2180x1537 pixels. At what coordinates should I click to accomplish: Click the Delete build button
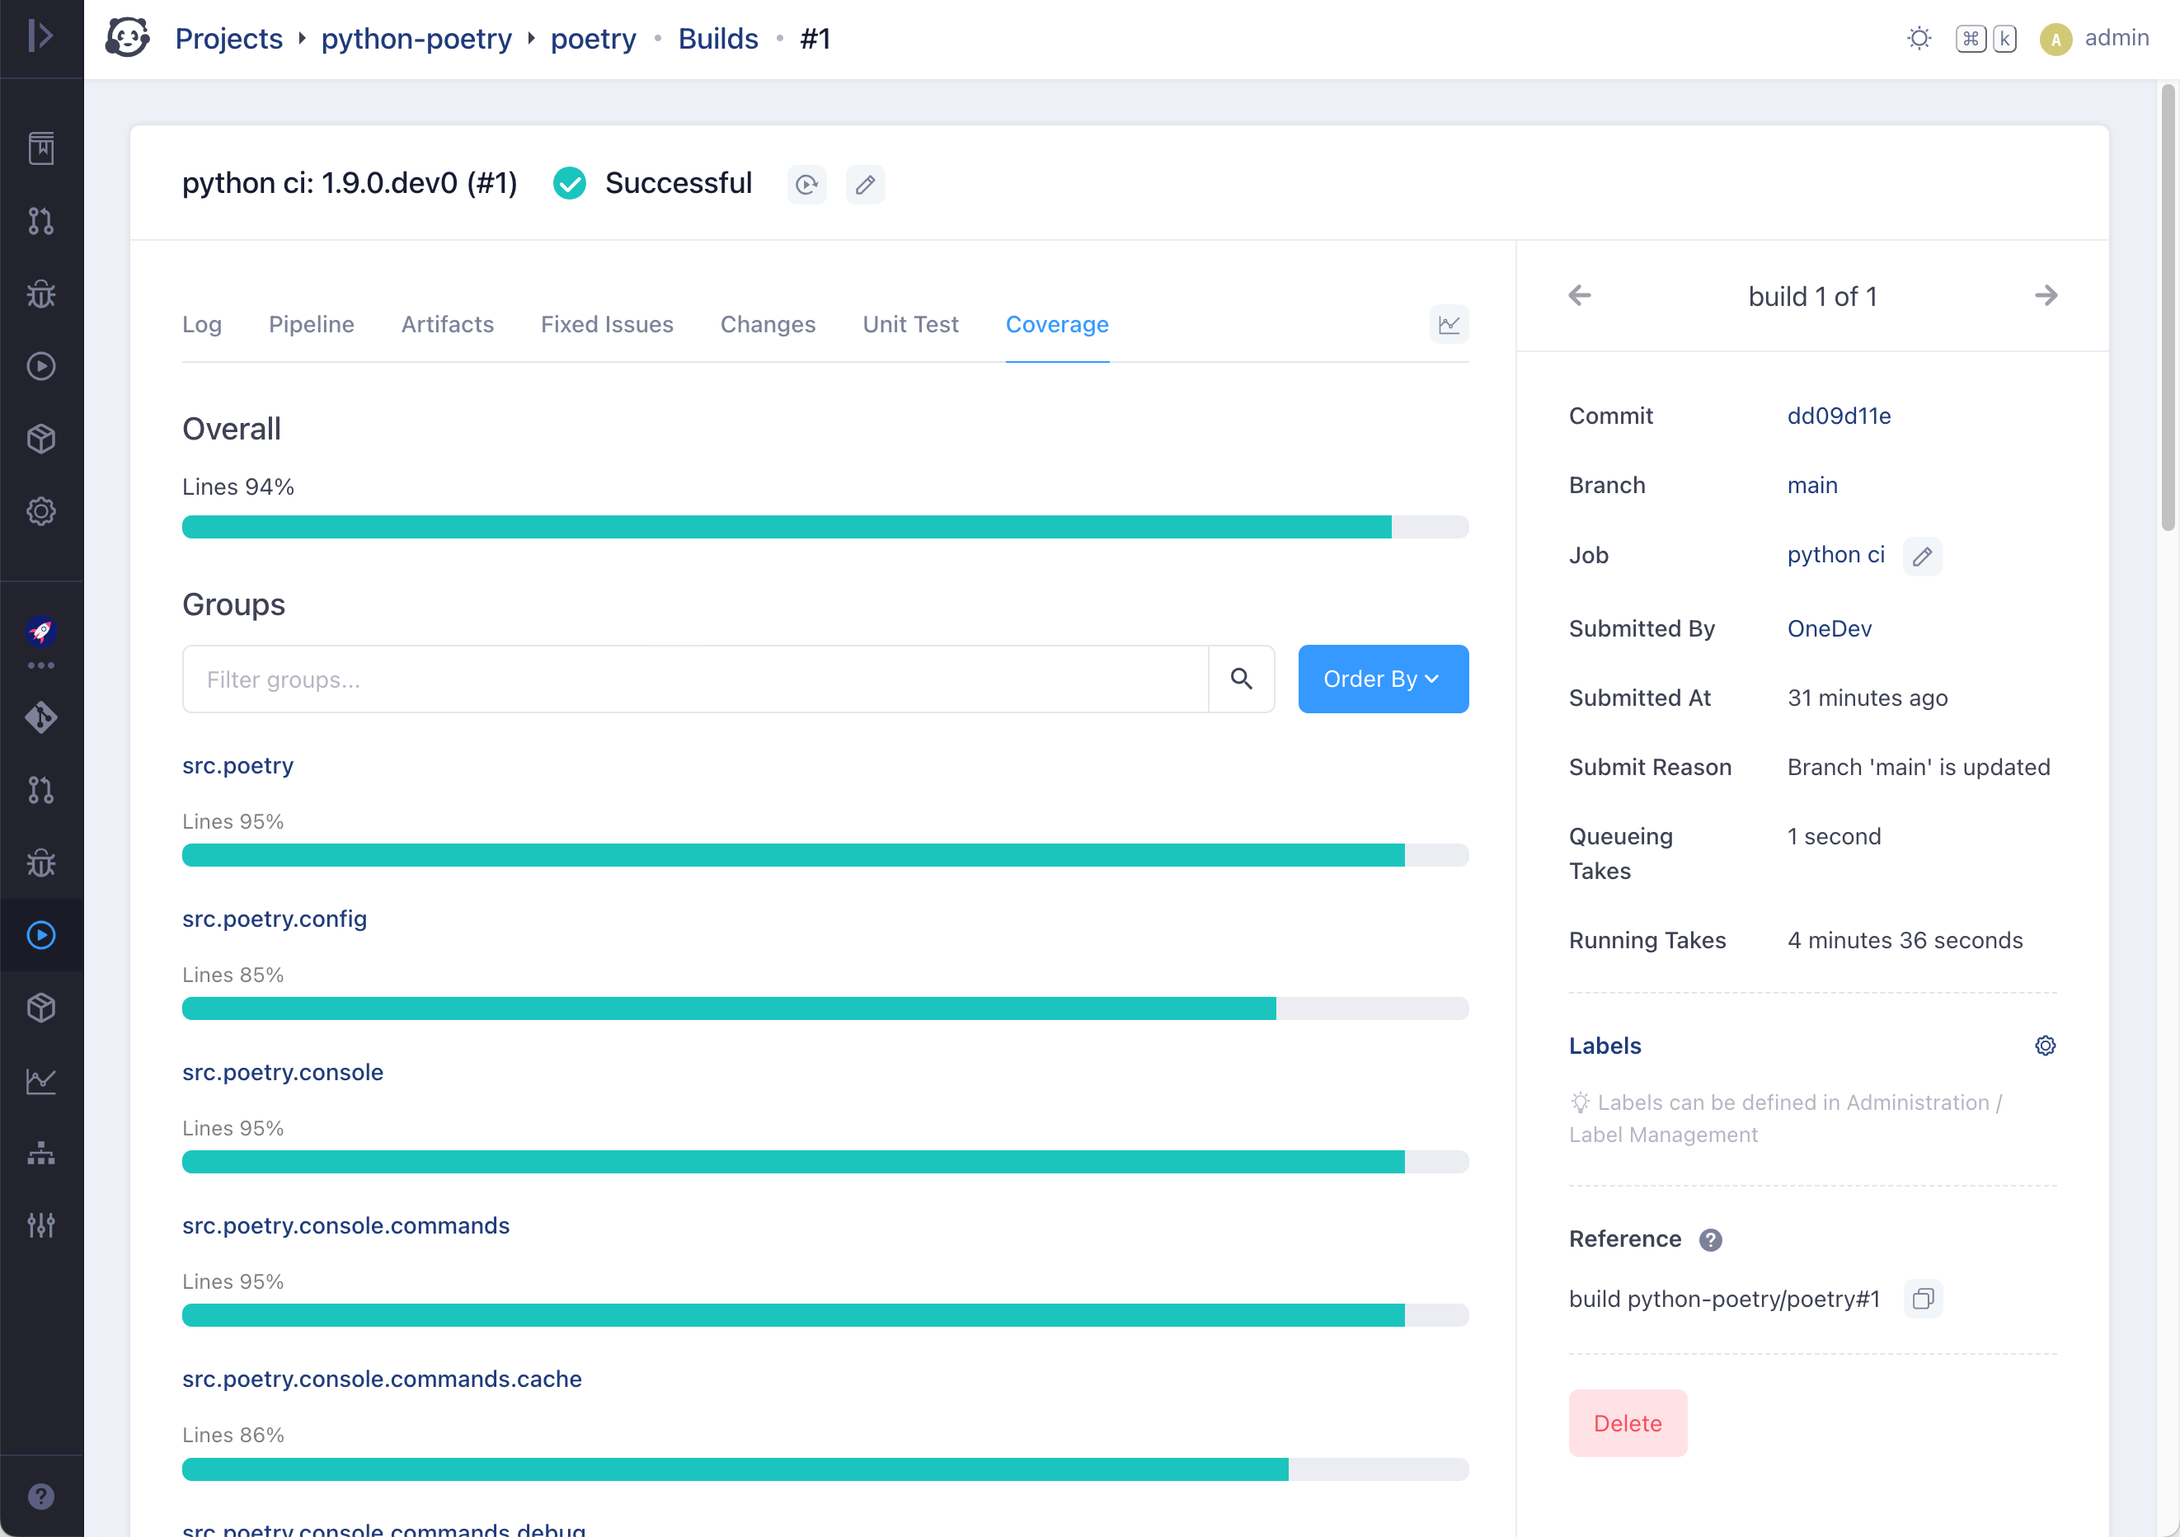tap(1627, 1423)
